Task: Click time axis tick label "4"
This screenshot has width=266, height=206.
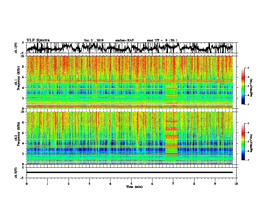Action: 110,184
